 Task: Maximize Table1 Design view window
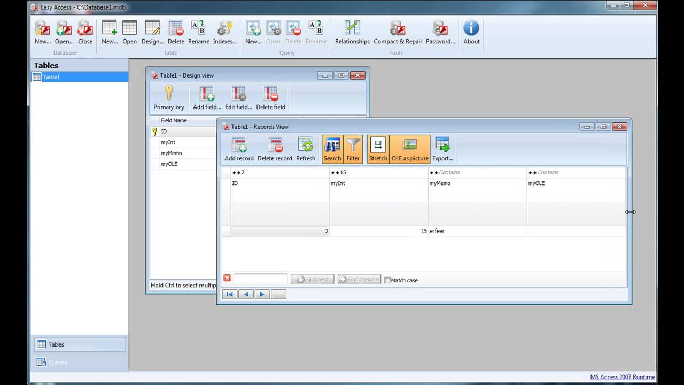pos(341,75)
